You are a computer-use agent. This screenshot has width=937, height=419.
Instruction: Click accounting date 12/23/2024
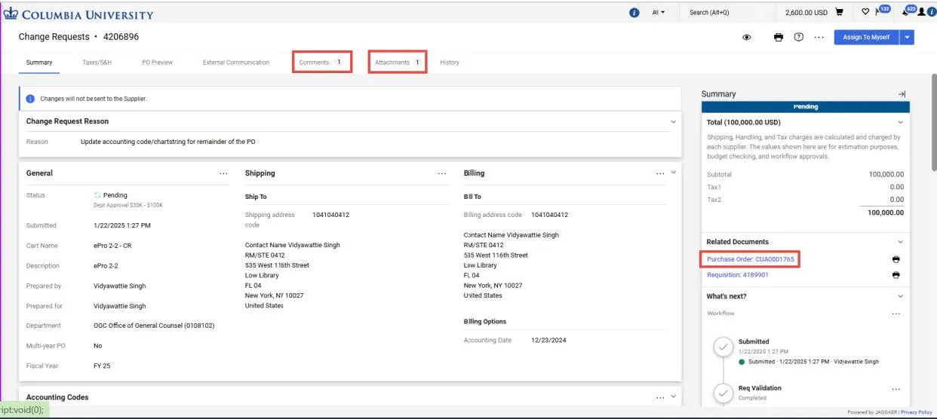coord(548,341)
